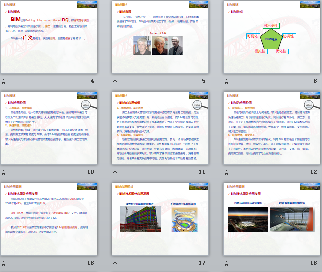Click the star icon beneath slide 11

[x=114, y=172]
